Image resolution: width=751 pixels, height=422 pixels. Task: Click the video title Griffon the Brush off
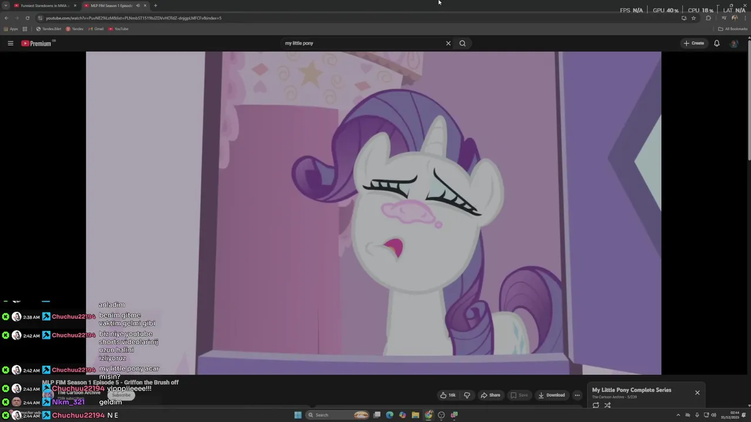[110, 382]
